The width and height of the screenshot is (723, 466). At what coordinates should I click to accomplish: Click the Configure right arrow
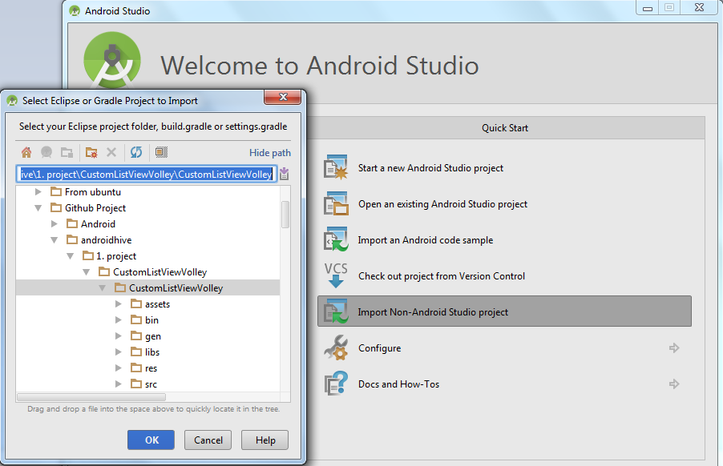click(x=674, y=347)
